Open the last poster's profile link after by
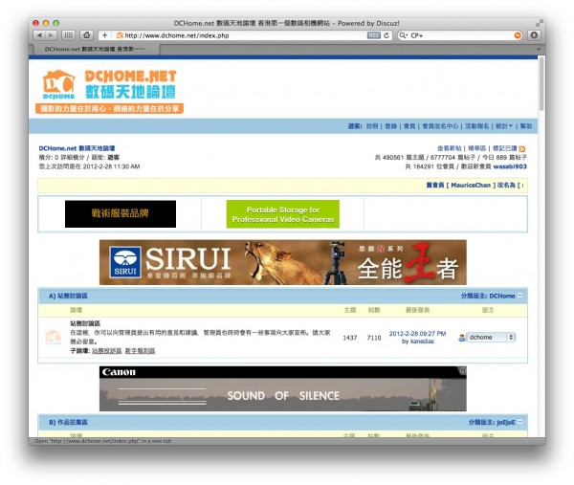The image size is (574, 485). (x=422, y=342)
